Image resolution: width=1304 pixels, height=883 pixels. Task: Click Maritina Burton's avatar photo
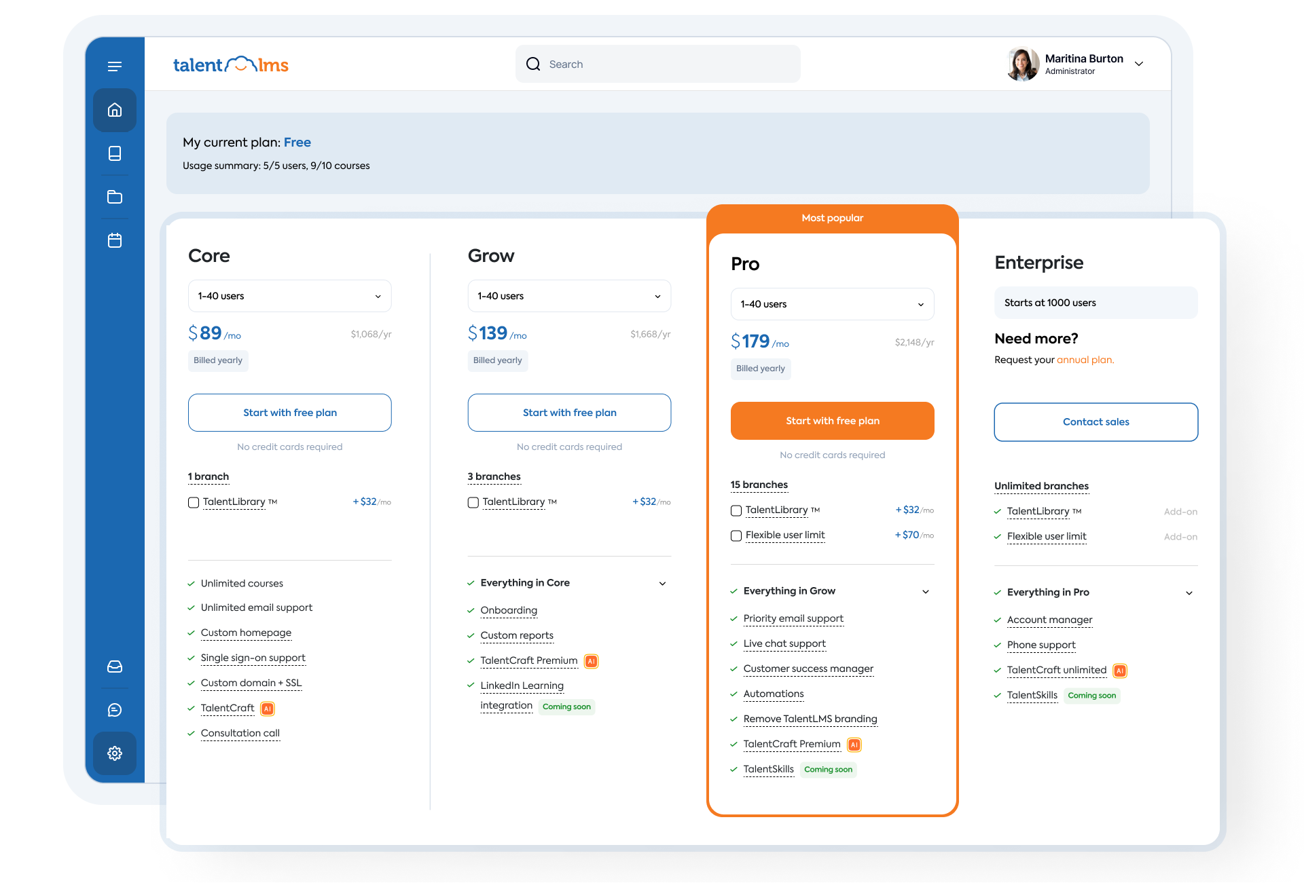coord(1023,64)
